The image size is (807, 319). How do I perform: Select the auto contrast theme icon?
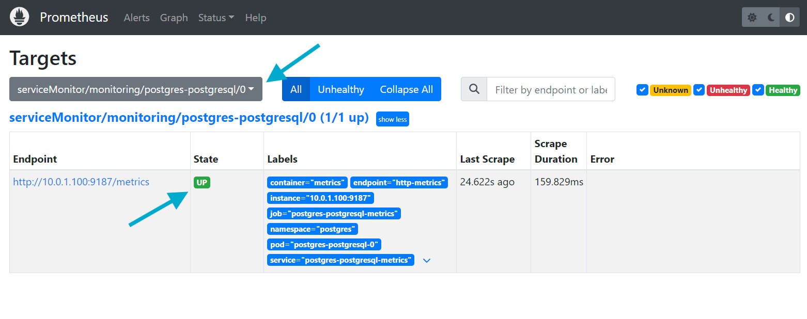789,18
